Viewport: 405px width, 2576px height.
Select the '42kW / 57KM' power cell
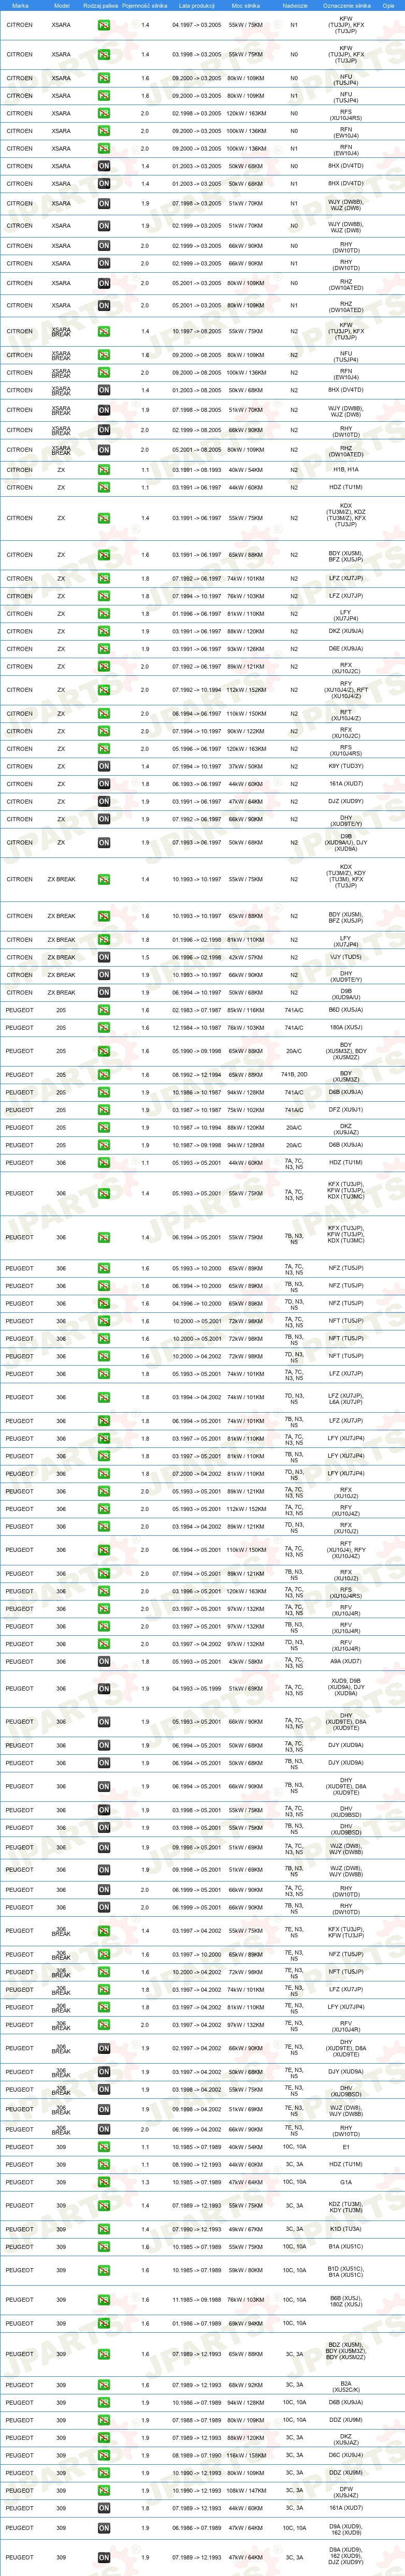(246, 958)
